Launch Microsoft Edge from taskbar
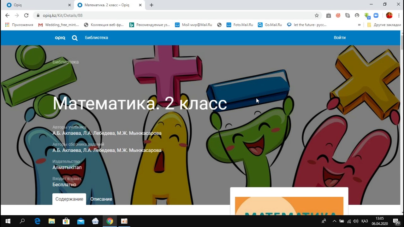The height and width of the screenshot is (227, 404). (x=37, y=221)
